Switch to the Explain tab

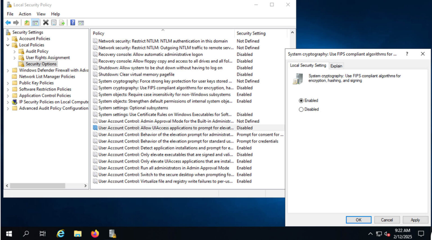tap(336, 66)
